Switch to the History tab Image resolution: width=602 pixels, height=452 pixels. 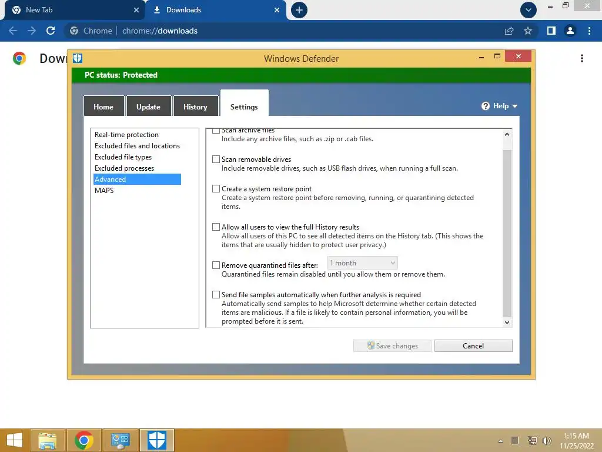point(195,107)
